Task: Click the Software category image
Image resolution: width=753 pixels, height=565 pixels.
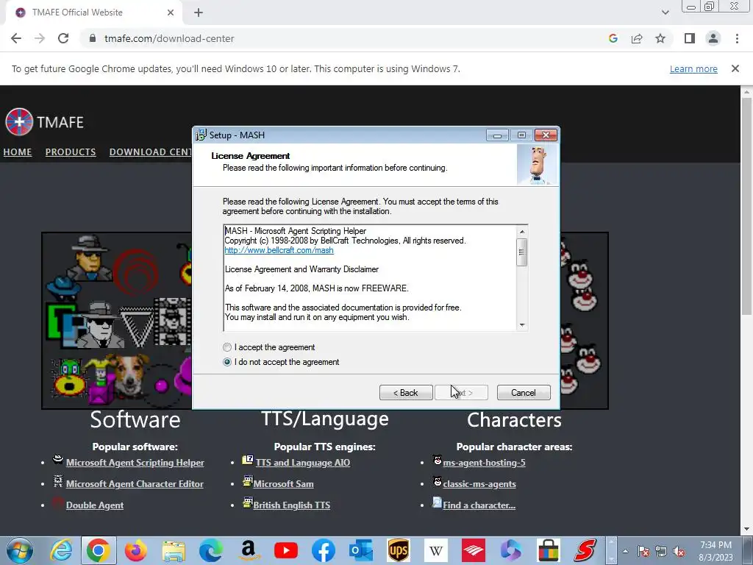Action: pos(117,321)
